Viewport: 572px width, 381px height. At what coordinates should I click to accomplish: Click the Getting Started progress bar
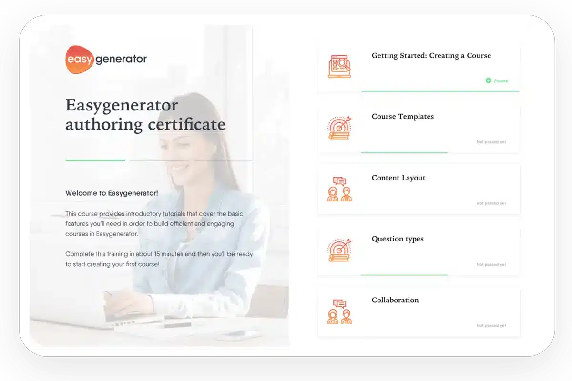click(440, 91)
